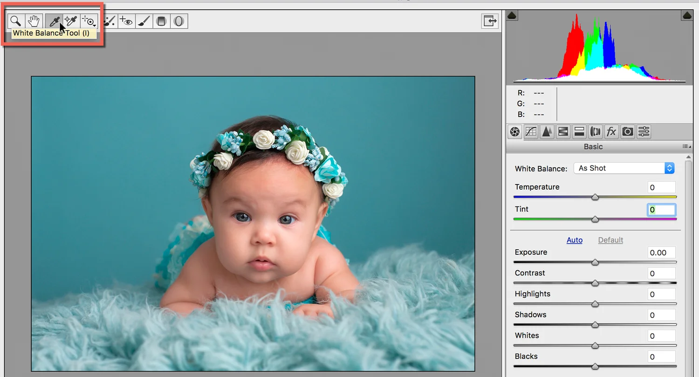Open the Basic panel flyout menu
This screenshot has height=377, width=699.
(x=686, y=146)
